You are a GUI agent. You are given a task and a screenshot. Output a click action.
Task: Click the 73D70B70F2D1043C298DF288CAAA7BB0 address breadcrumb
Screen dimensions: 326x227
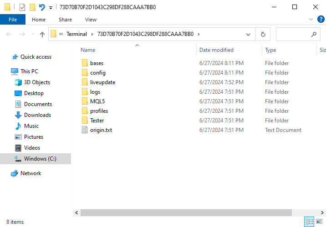[145, 34]
